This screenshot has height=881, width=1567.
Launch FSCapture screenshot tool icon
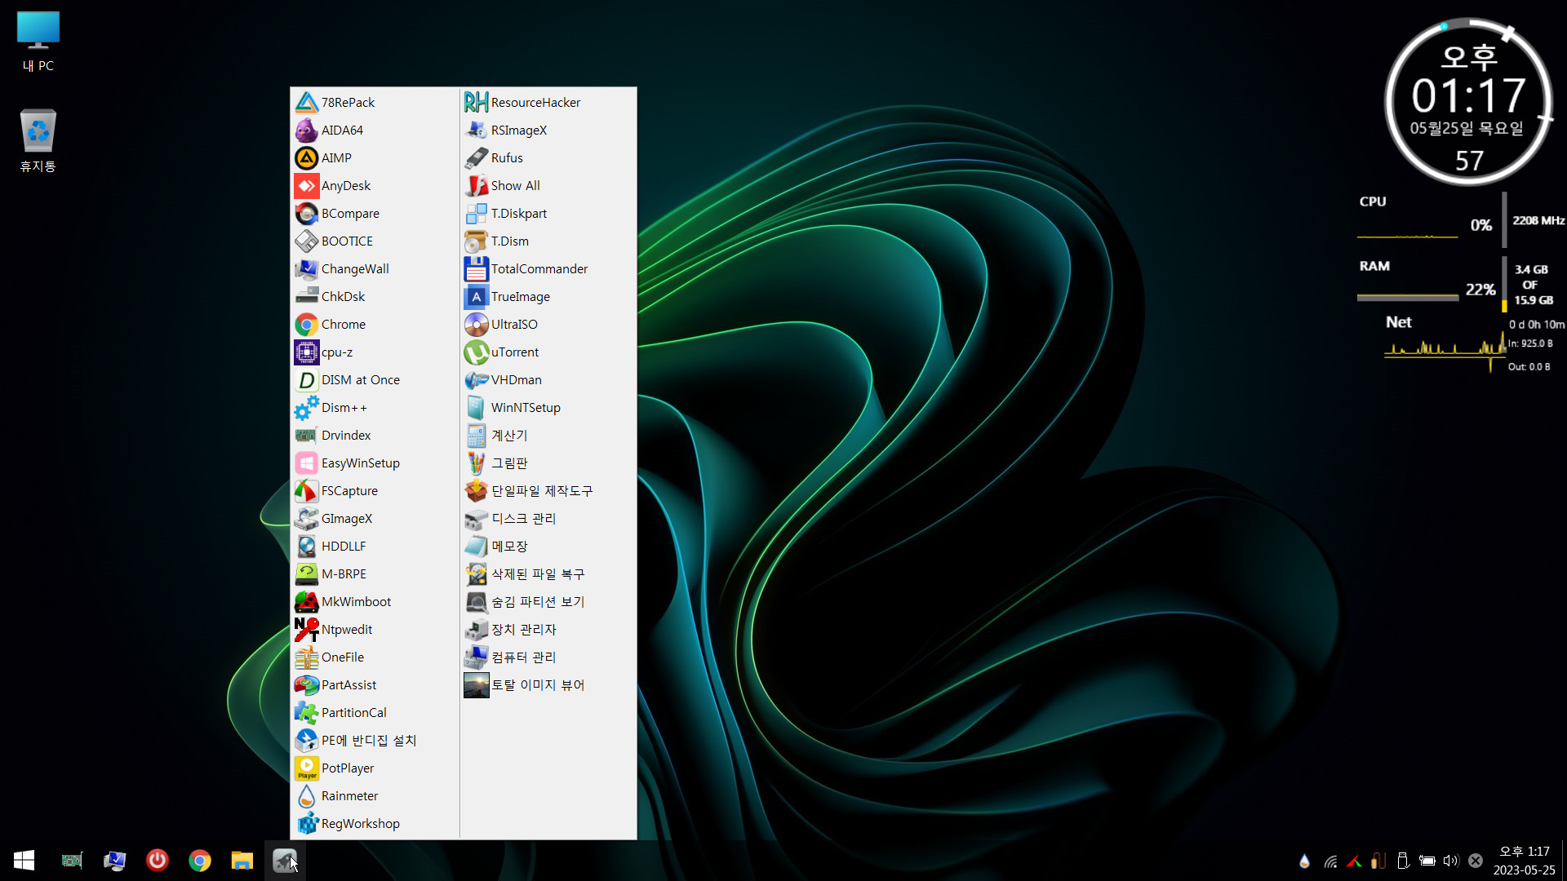[x=306, y=490]
